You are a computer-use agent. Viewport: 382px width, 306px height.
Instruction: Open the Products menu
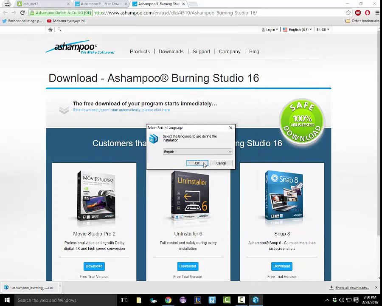(x=140, y=51)
